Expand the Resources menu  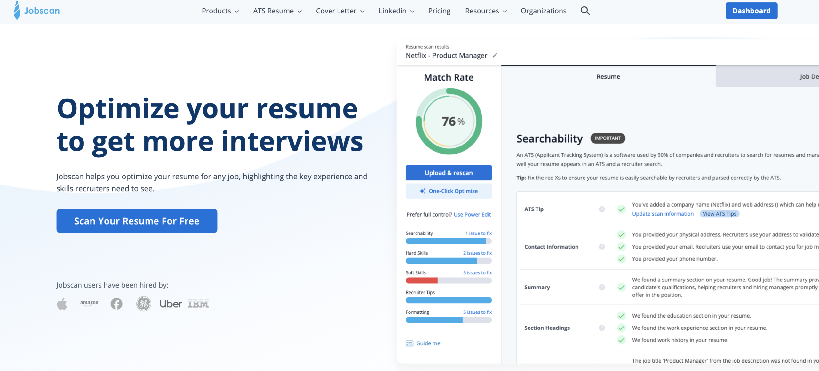[485, 11]
